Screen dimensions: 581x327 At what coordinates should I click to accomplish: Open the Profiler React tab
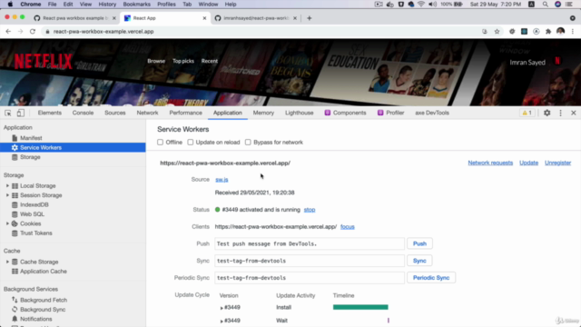(391, 113)
